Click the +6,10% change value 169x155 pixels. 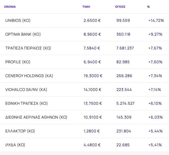(x=155, y=103)
